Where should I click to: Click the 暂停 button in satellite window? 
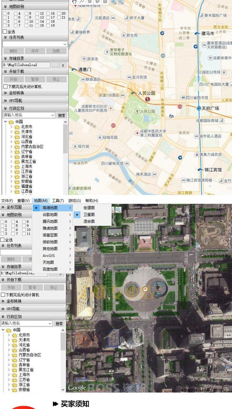coord(32,287)
